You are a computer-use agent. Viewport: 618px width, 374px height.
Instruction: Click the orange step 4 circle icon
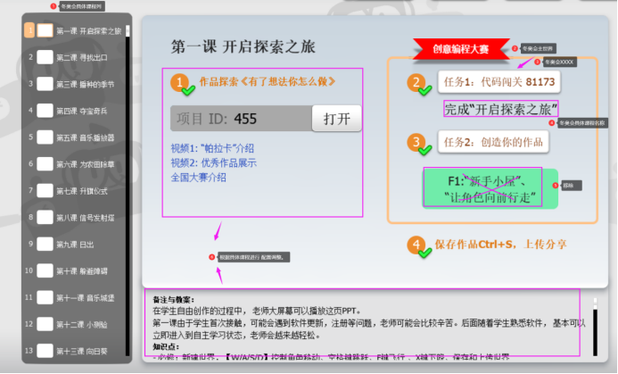[416, 245]
